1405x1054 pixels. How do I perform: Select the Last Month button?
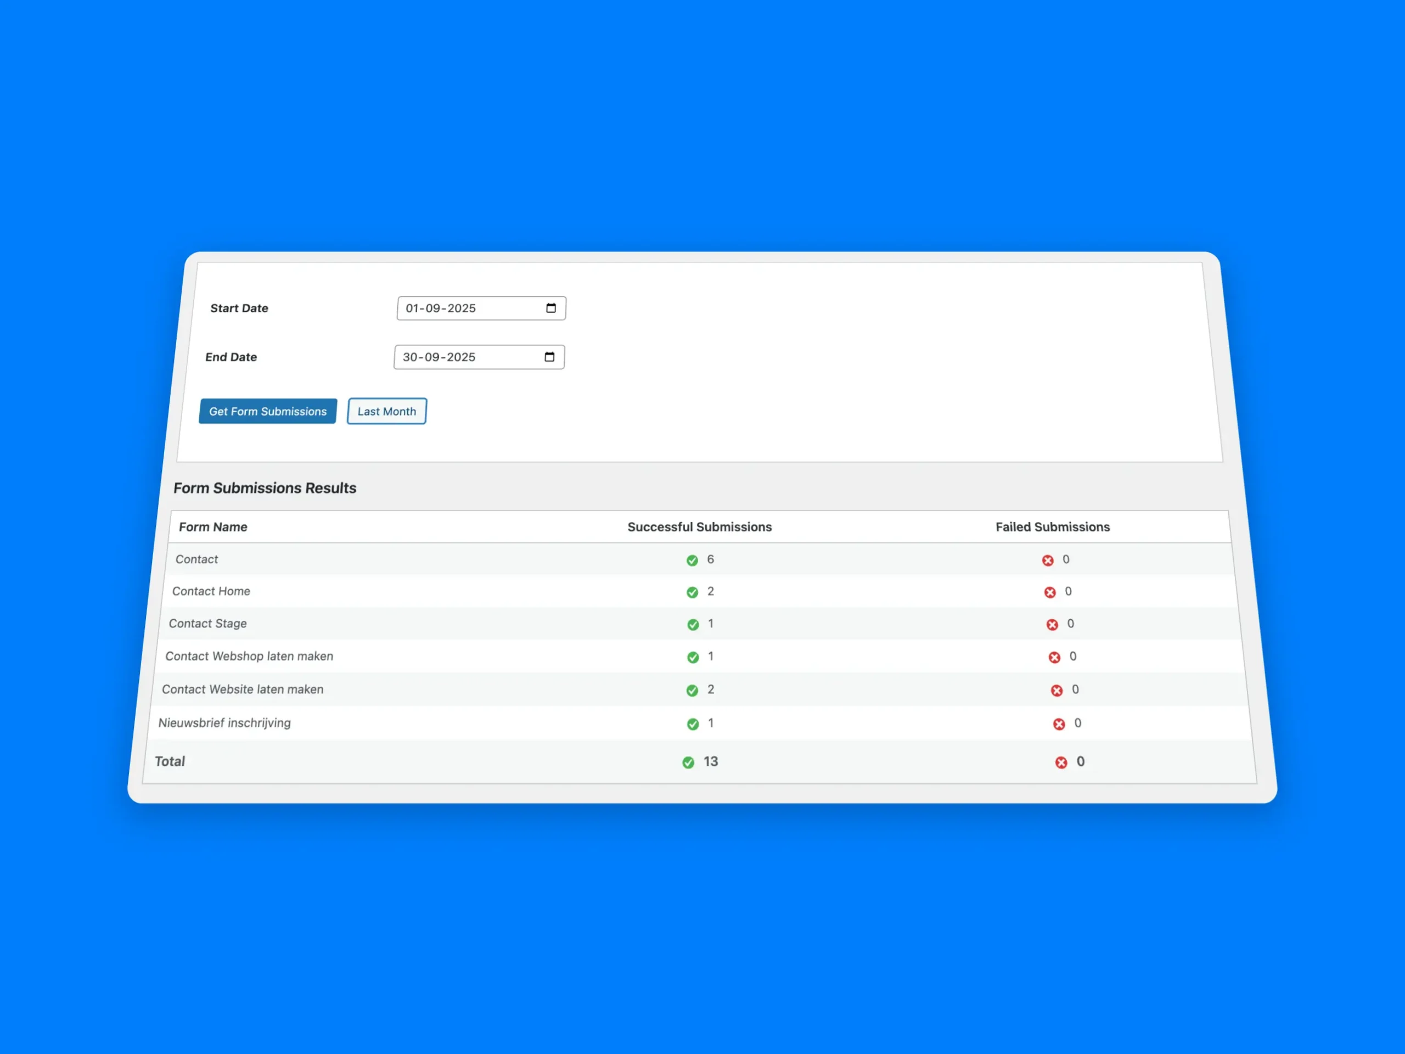point(386,411)
